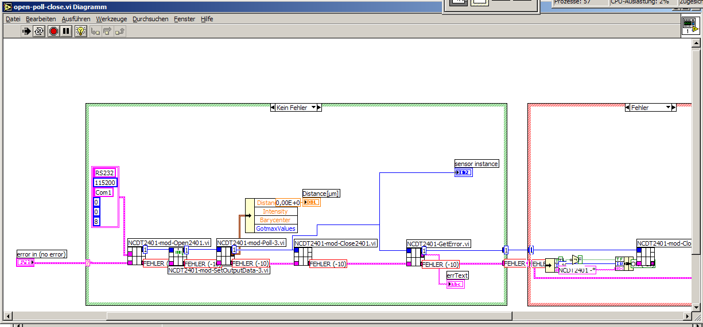The height and width of the screenshot is (327, 703).
Task: Select the comparison node in the Fehler case
Action: pyautogui.click(x=576, y=258)
